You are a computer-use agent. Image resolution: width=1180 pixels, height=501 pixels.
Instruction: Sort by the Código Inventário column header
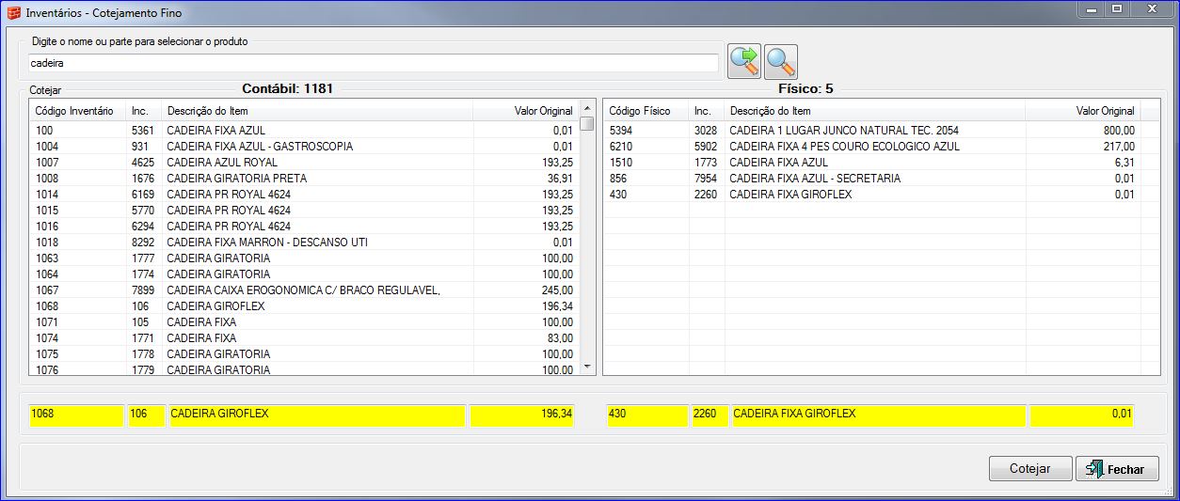(74, 111)
